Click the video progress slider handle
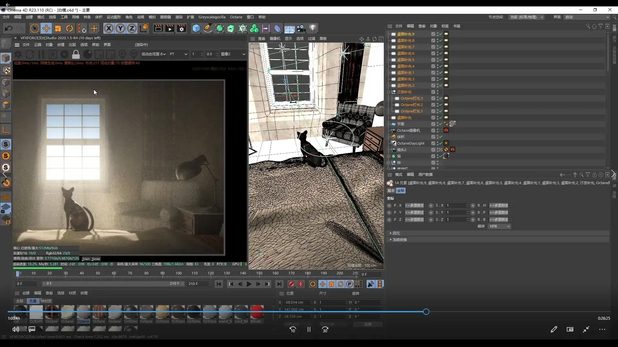 click(x=426, y=312)
